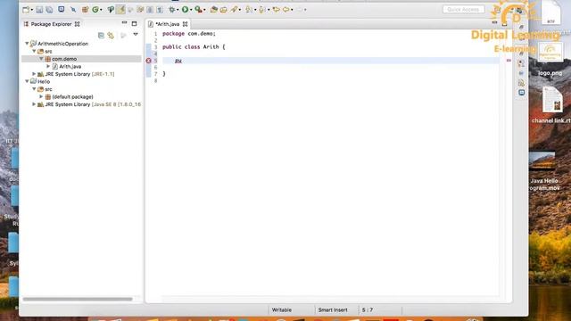The height and width of the screenshot is (321, 571).
Task: Expand the Arith.java tree node
Action: click(48, 66)
